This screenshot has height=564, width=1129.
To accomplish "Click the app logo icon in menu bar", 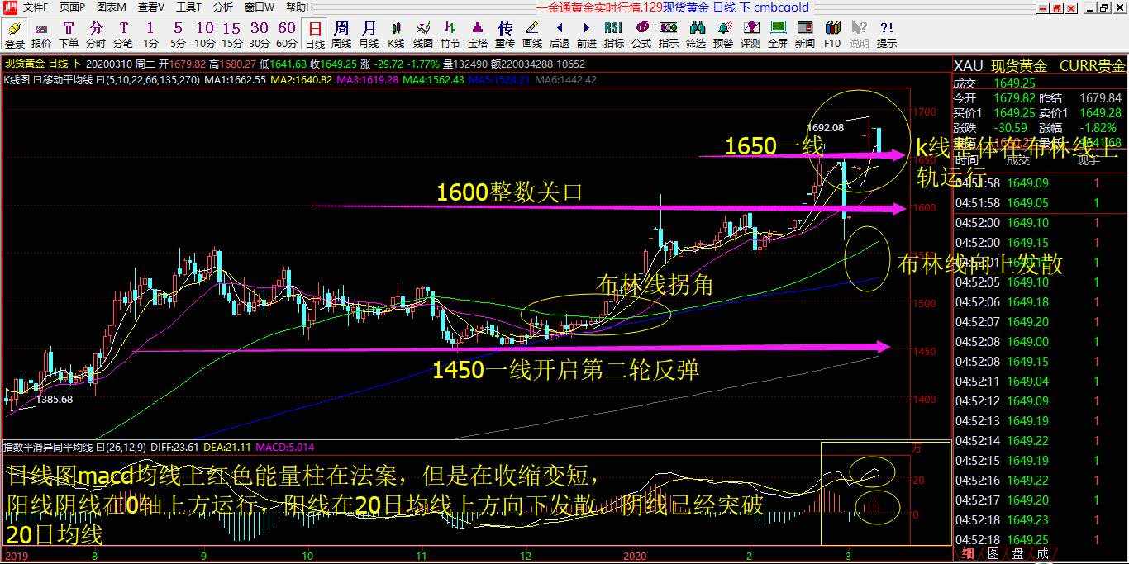I will click(10, 7).
